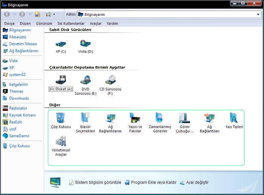Screen dimensions: 264x195
Task: Open the Düzen menu
Action: (x=25, y=23)
